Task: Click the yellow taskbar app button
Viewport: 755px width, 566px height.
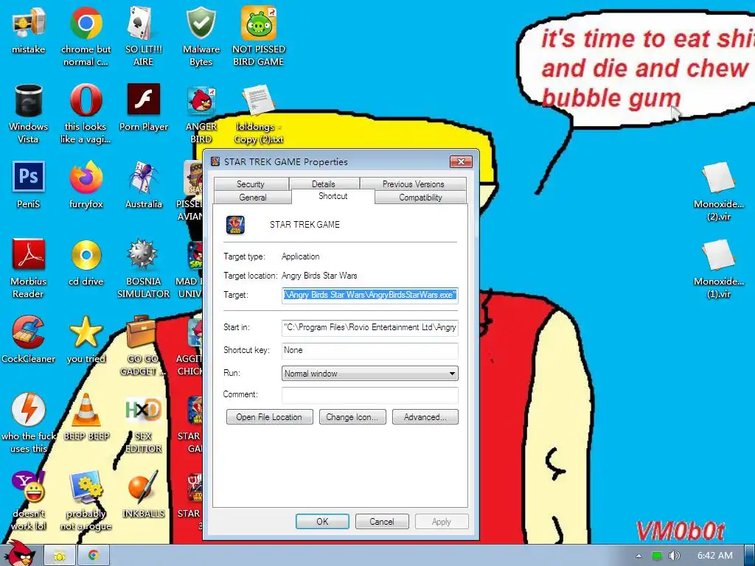Action: coord(60,556)
